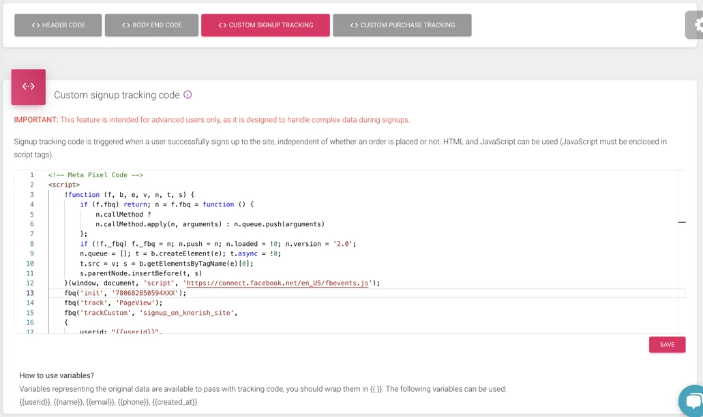
Task: Click the Meta Pixel Code comment line
Action: (95, 175)
